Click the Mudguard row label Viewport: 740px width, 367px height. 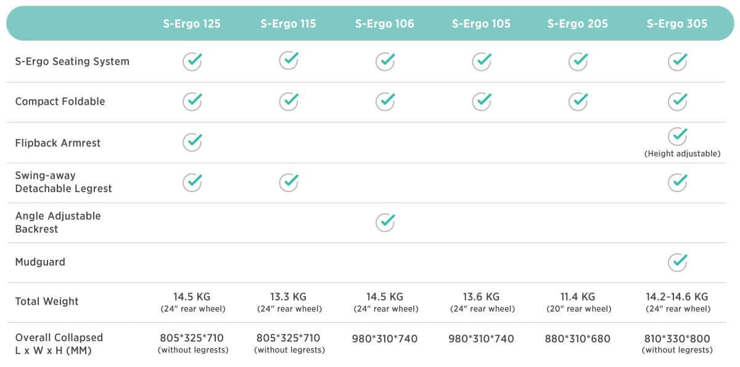tap(40, 262)
